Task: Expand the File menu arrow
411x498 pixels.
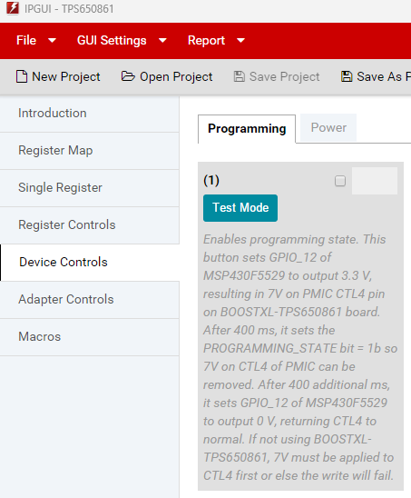Action: click(x=52, y=40)
